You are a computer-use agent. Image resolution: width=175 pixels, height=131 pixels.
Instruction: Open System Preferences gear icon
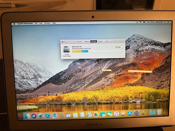point(136,113)
